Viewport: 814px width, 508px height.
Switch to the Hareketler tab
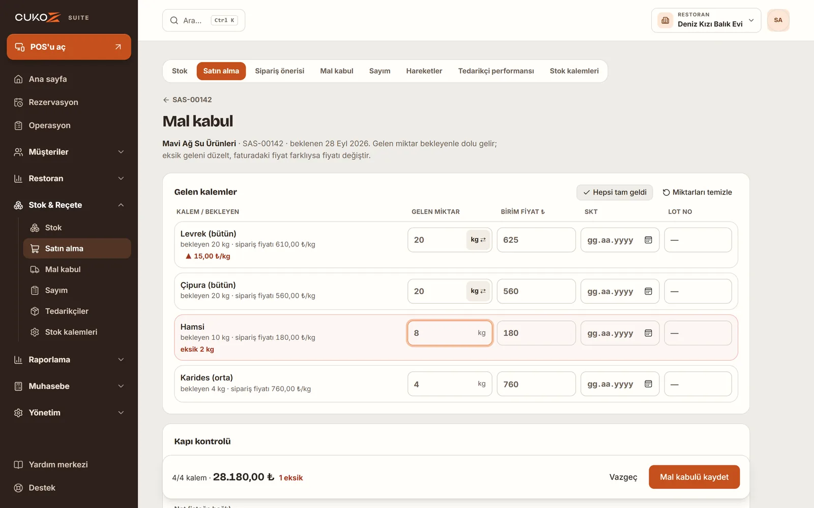pyautogui.click(x=424, y=71)
